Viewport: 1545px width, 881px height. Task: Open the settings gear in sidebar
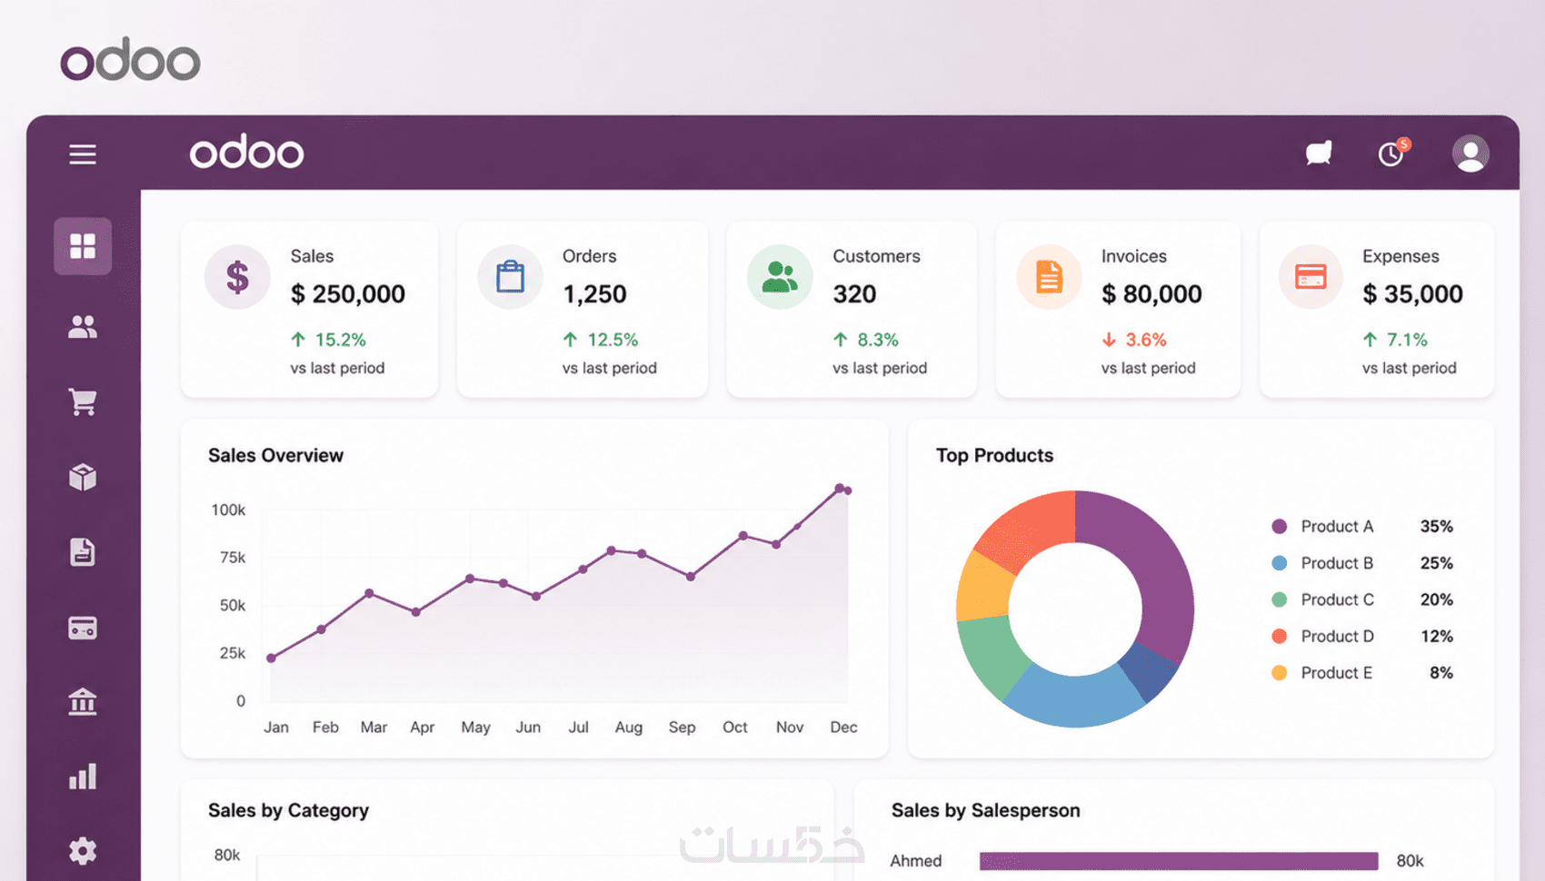(83, 851)
